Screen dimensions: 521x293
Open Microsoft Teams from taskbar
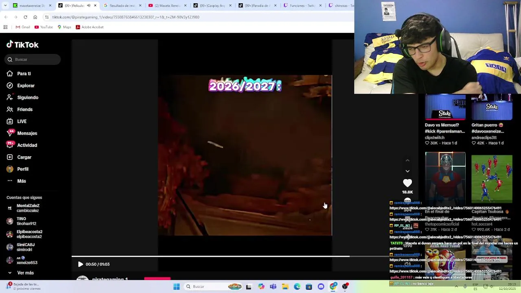tap(273, 286)
